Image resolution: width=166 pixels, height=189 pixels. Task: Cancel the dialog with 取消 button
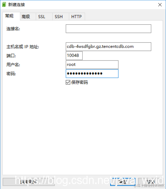click(151, 182)
